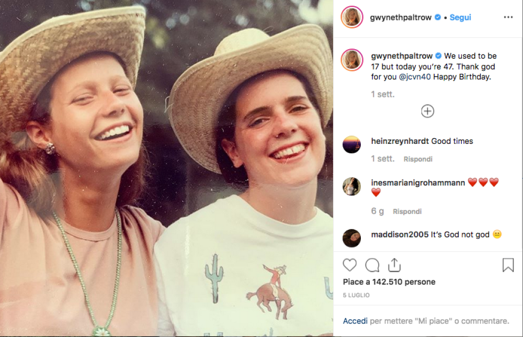Click the maddison2005 commenter avatar

pos(352,238)
